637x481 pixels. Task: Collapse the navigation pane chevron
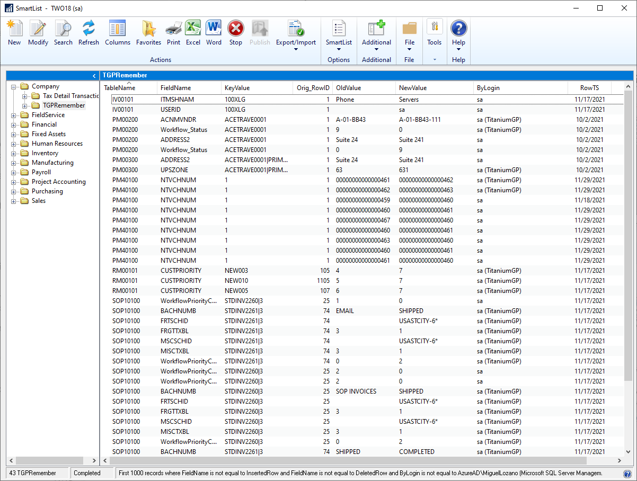tap(94, 76)
